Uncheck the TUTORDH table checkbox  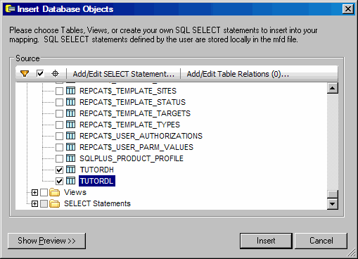click(x=59, y=170)
